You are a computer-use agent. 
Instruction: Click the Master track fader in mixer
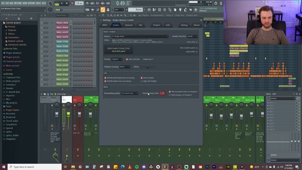click(x=57, y=114)
